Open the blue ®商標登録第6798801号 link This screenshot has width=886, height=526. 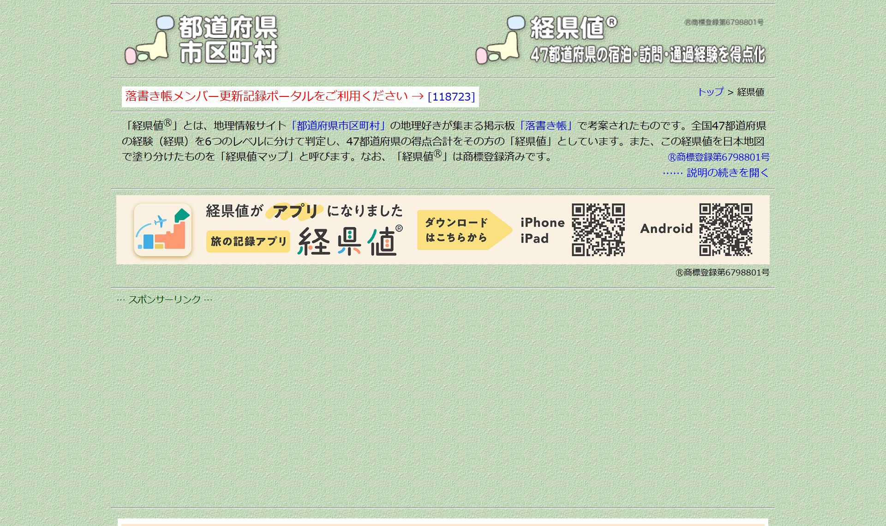point(718,157)
